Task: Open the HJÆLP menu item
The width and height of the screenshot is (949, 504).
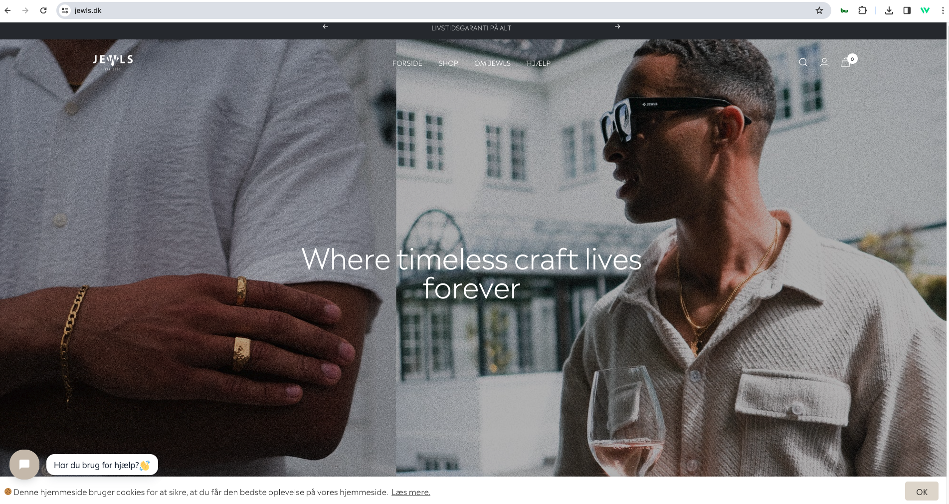Action: (539, 63)
